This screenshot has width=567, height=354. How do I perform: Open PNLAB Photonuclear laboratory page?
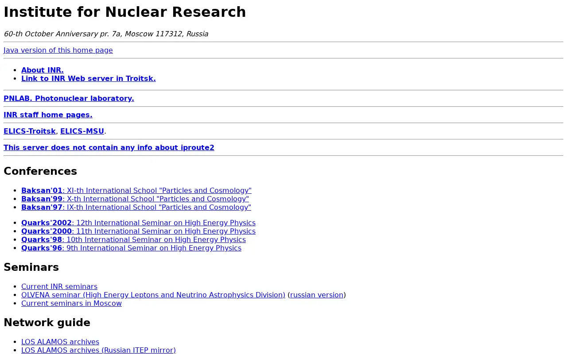[x=69, y=98]
